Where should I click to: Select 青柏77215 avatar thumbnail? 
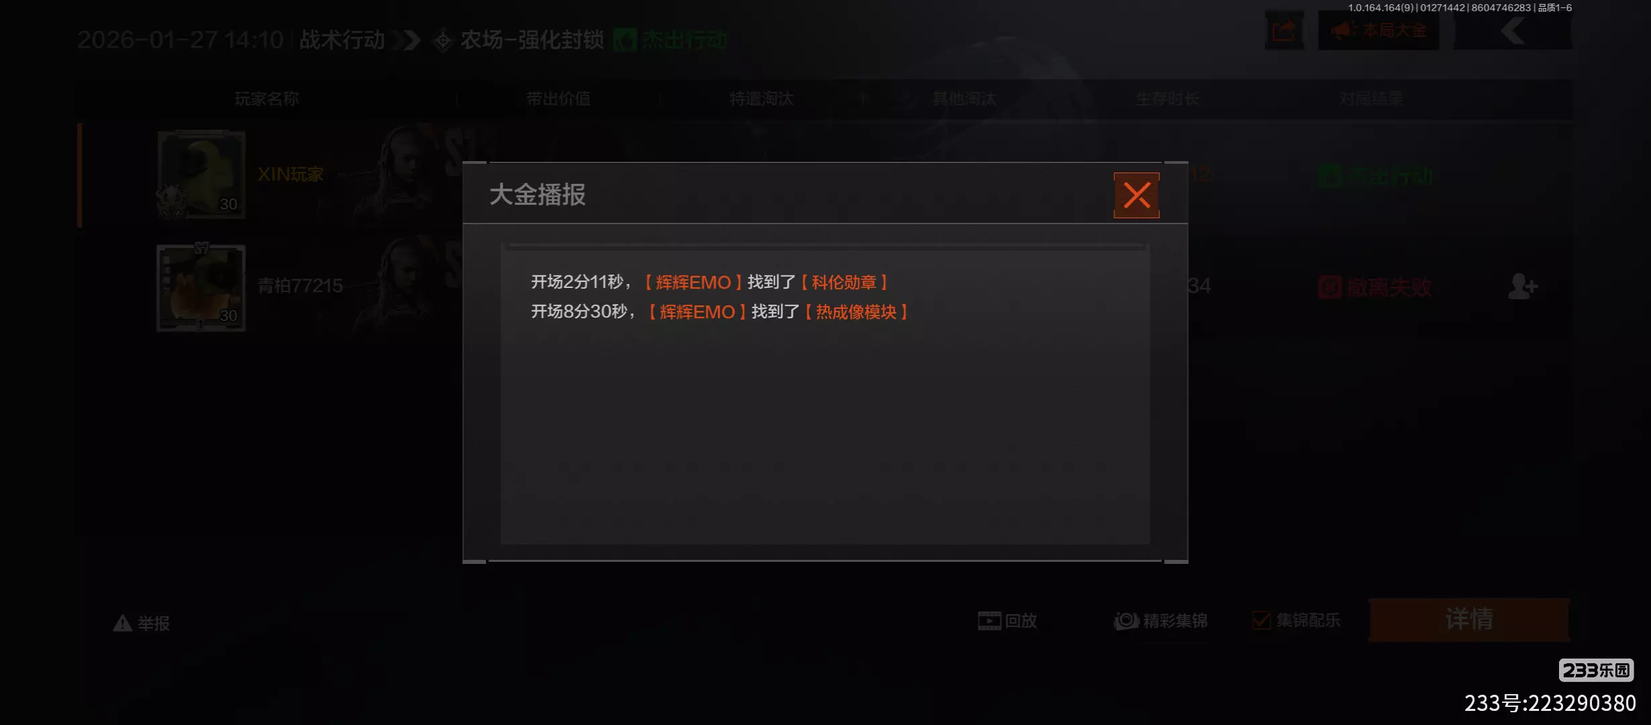[x=201, y=288]
